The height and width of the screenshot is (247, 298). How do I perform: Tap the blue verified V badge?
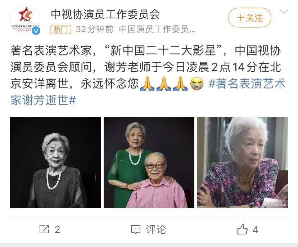36,31
